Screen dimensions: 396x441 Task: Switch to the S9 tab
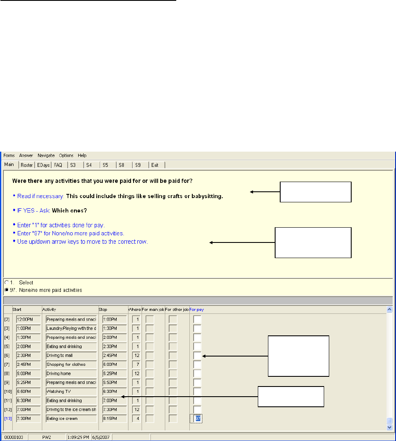point(138,165)
